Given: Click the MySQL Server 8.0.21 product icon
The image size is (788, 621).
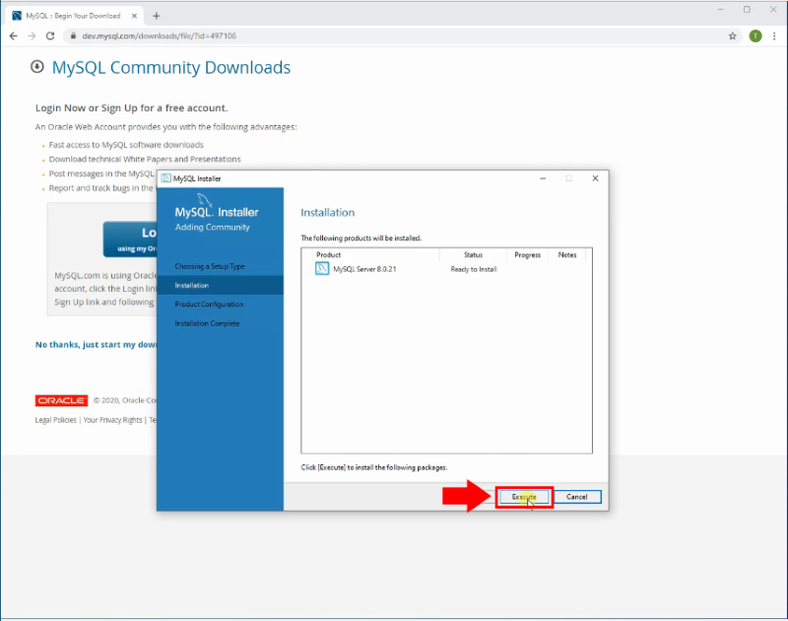Looking at the screenshot, I should (322, 268).
